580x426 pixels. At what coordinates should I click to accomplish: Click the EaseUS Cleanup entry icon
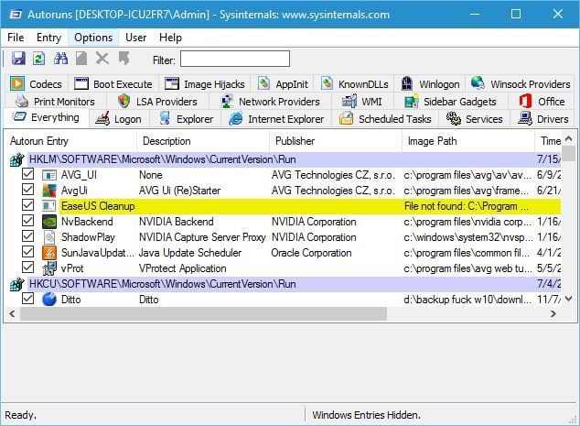[48, 206]
